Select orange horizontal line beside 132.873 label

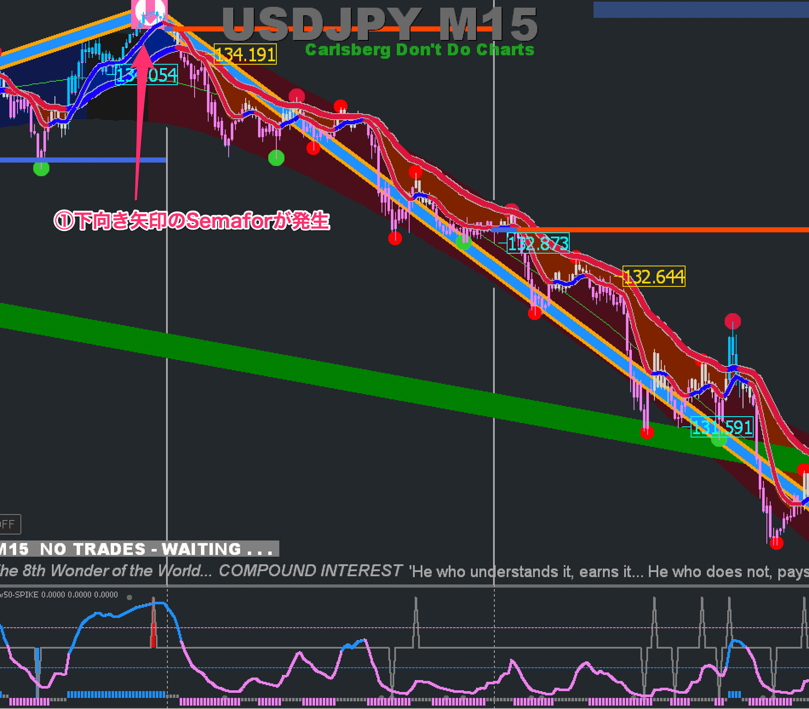click(x=663, y=230)
